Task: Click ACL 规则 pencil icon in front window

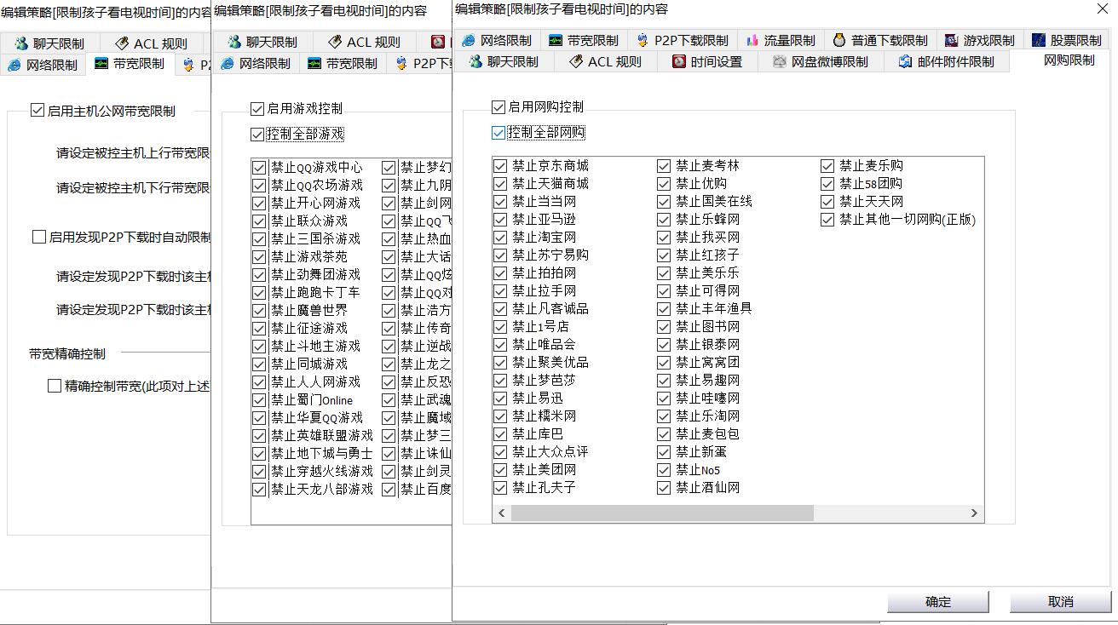Action: [576, 61]
